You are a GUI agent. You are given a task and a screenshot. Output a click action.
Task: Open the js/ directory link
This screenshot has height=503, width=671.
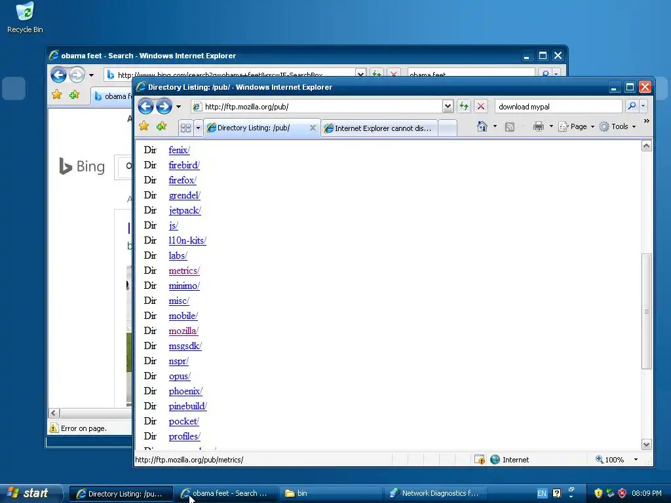coord(173,225)
